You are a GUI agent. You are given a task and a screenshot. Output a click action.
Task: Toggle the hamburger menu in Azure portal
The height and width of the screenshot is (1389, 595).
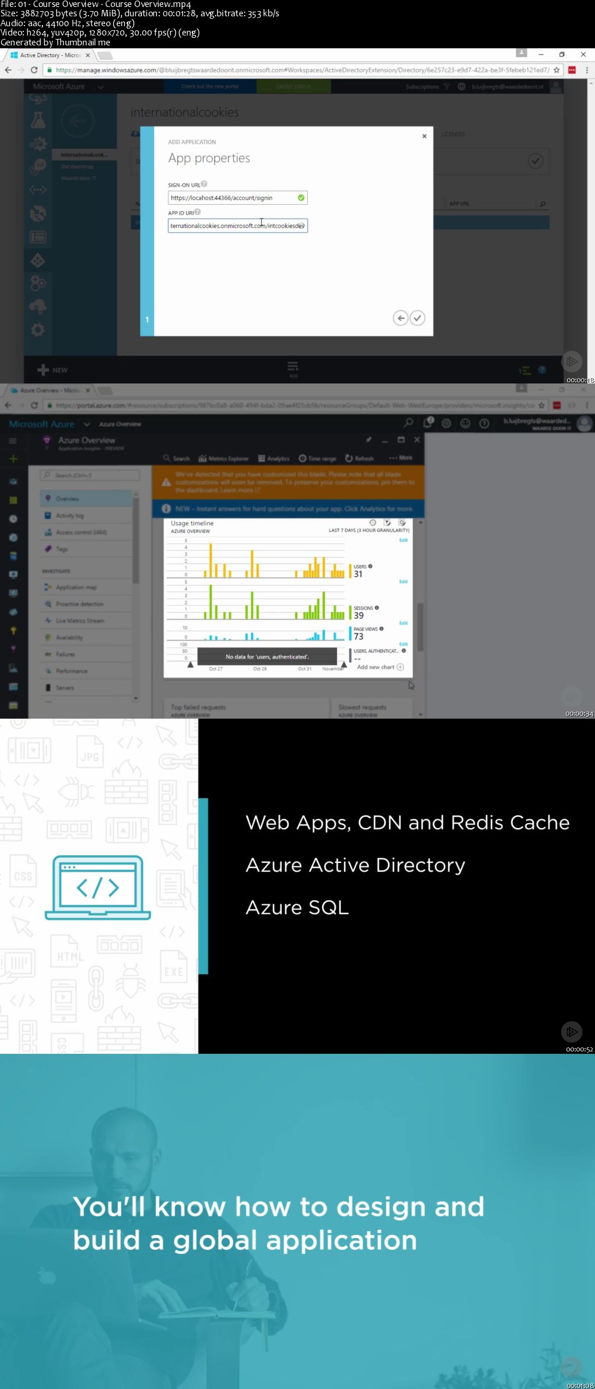point(13,441)
